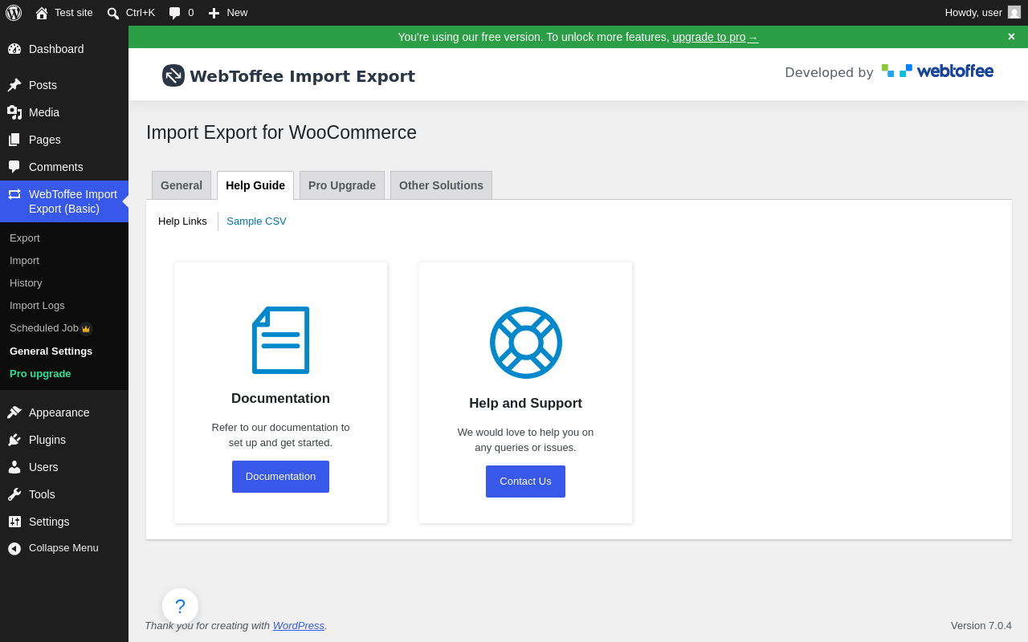
Task: Open the Plugins menu label
Action: click(x=47, y=440)
